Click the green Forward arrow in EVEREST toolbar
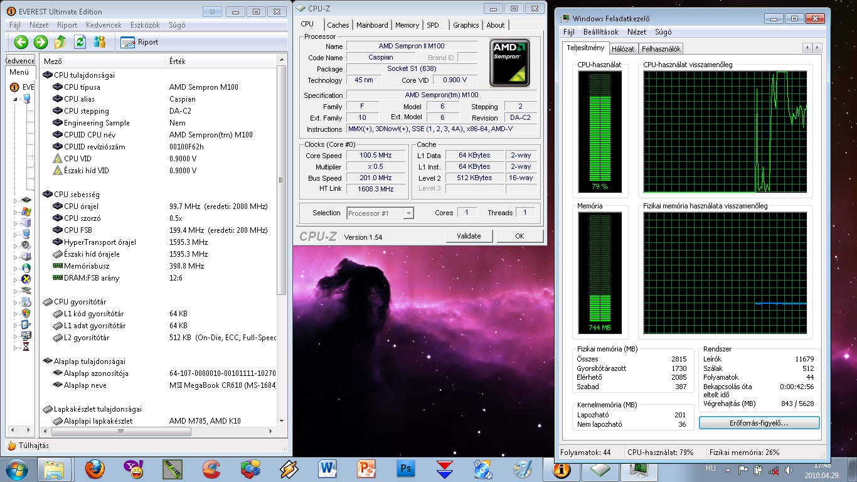 click(41, 42)
